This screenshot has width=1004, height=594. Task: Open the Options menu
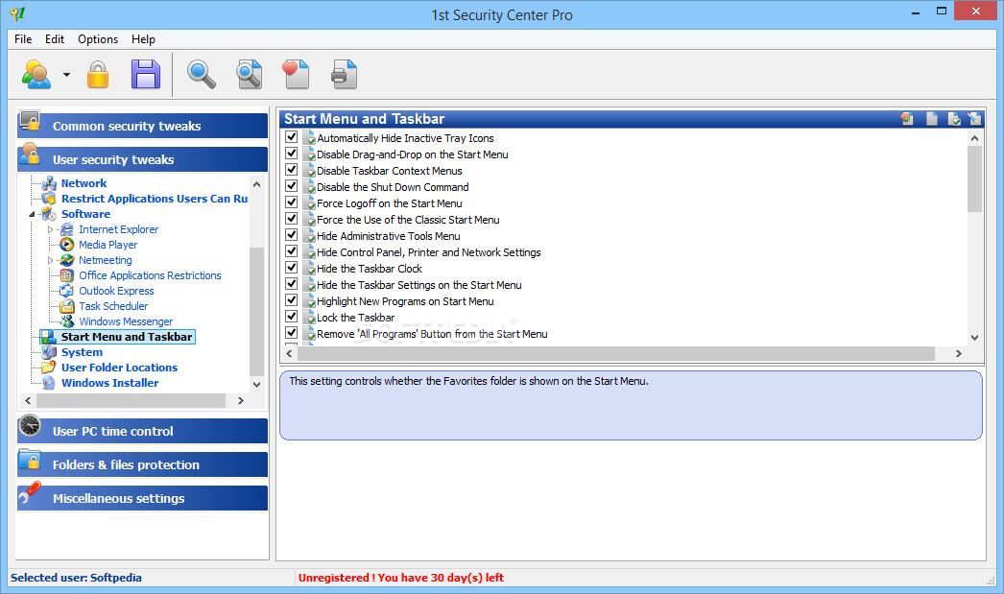pyautogui.click(x=98, y=39)
